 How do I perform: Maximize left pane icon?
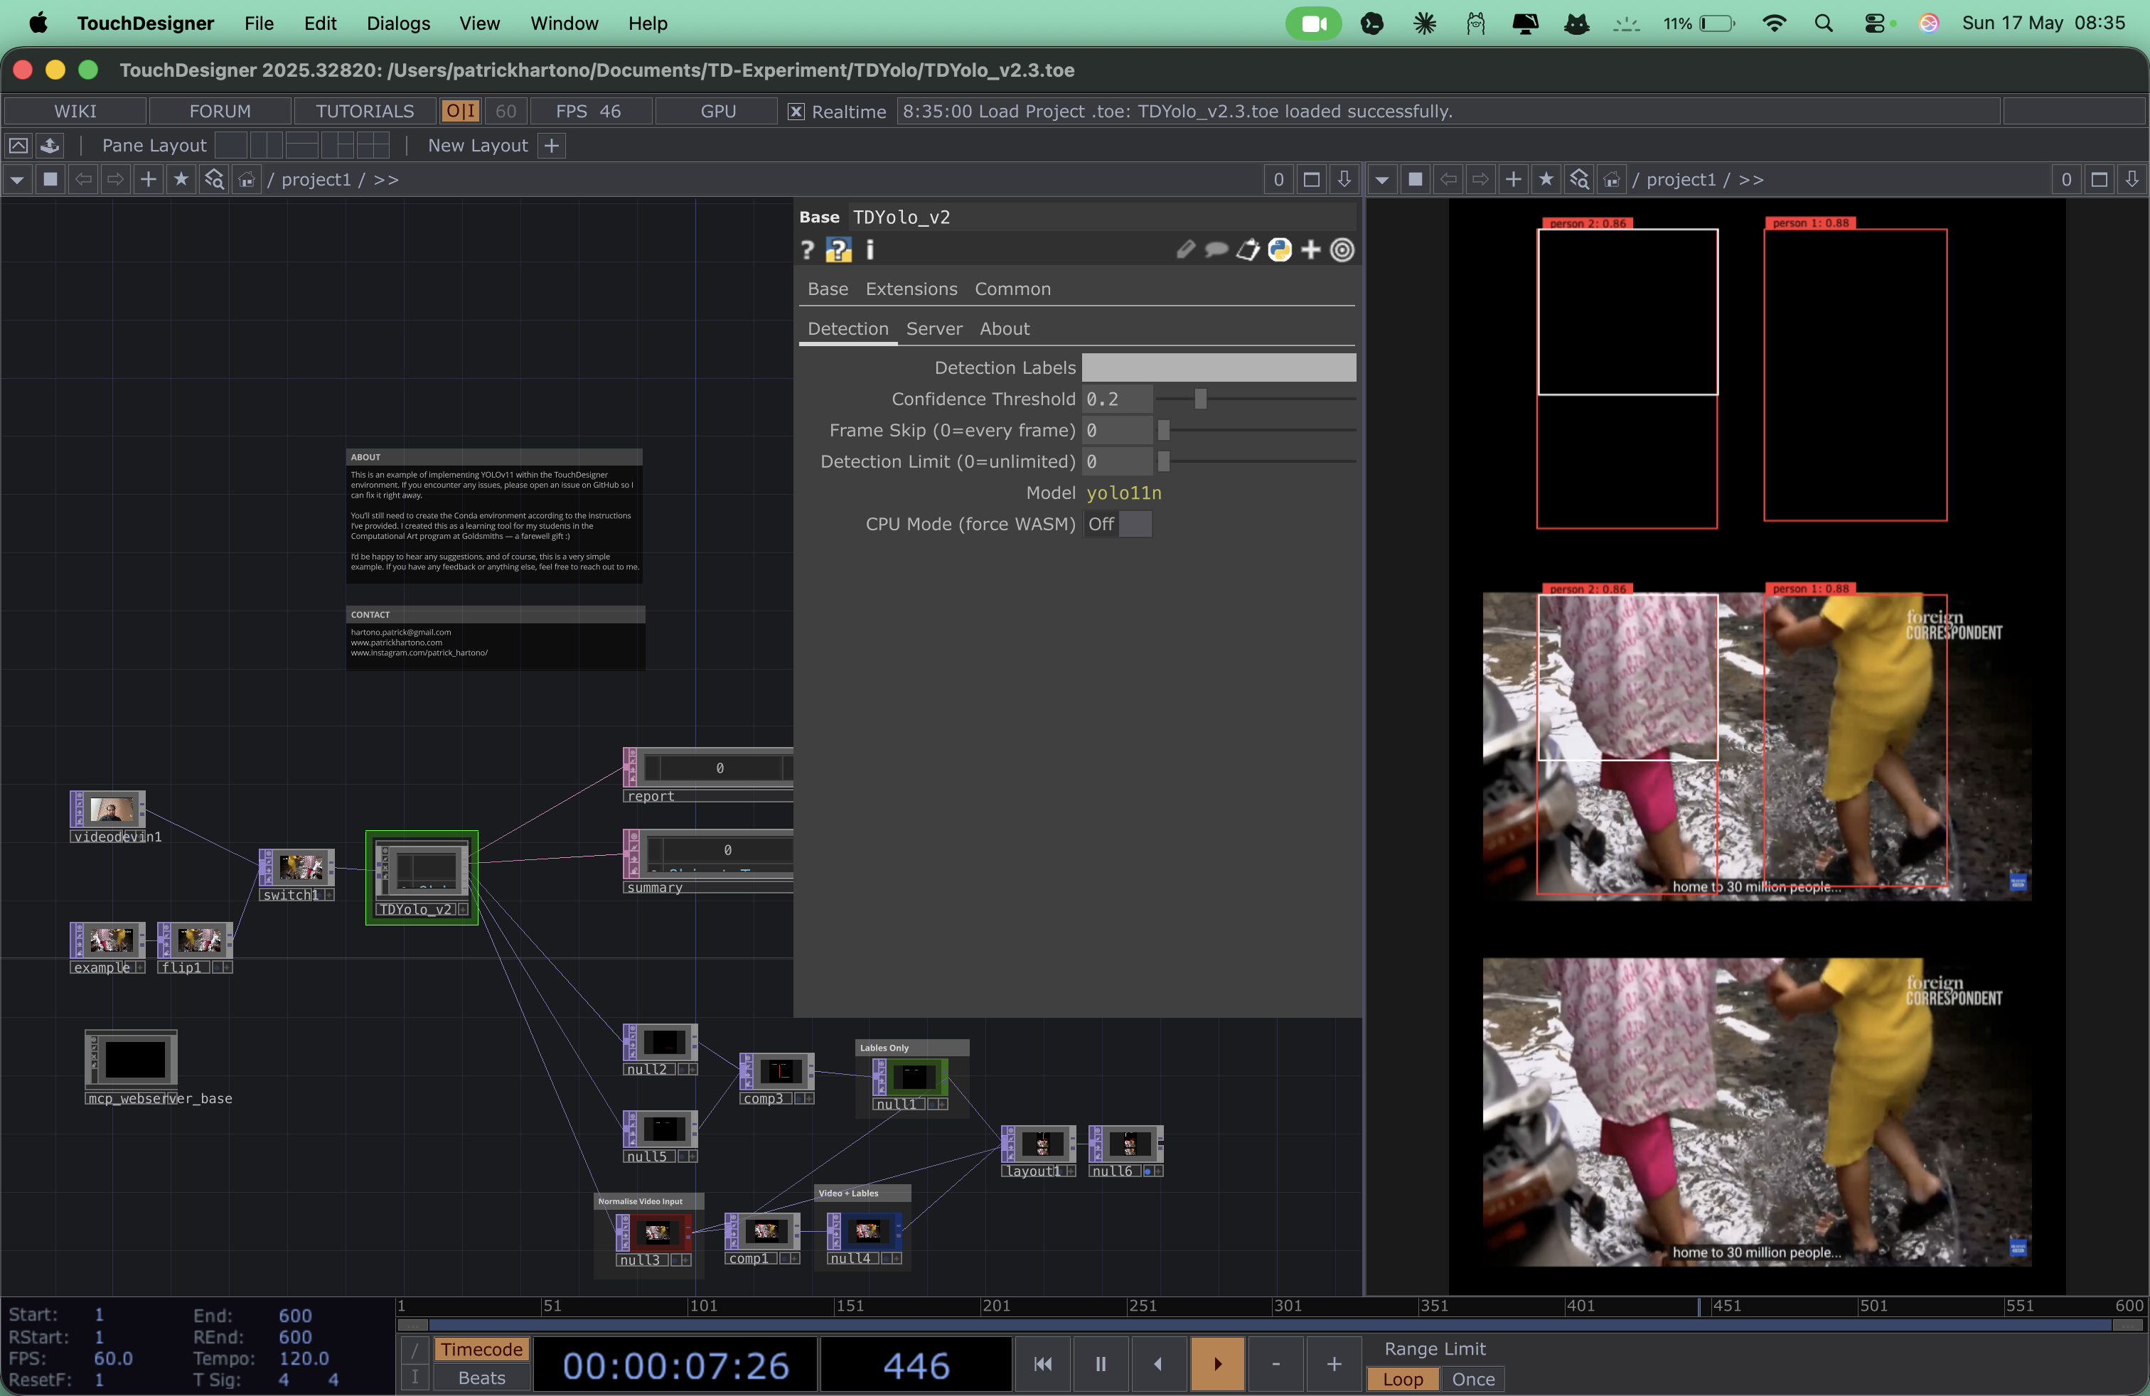click(1312, 180)
